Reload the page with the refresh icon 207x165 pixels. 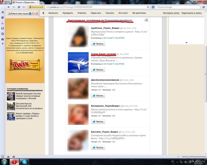click(20, 7)
